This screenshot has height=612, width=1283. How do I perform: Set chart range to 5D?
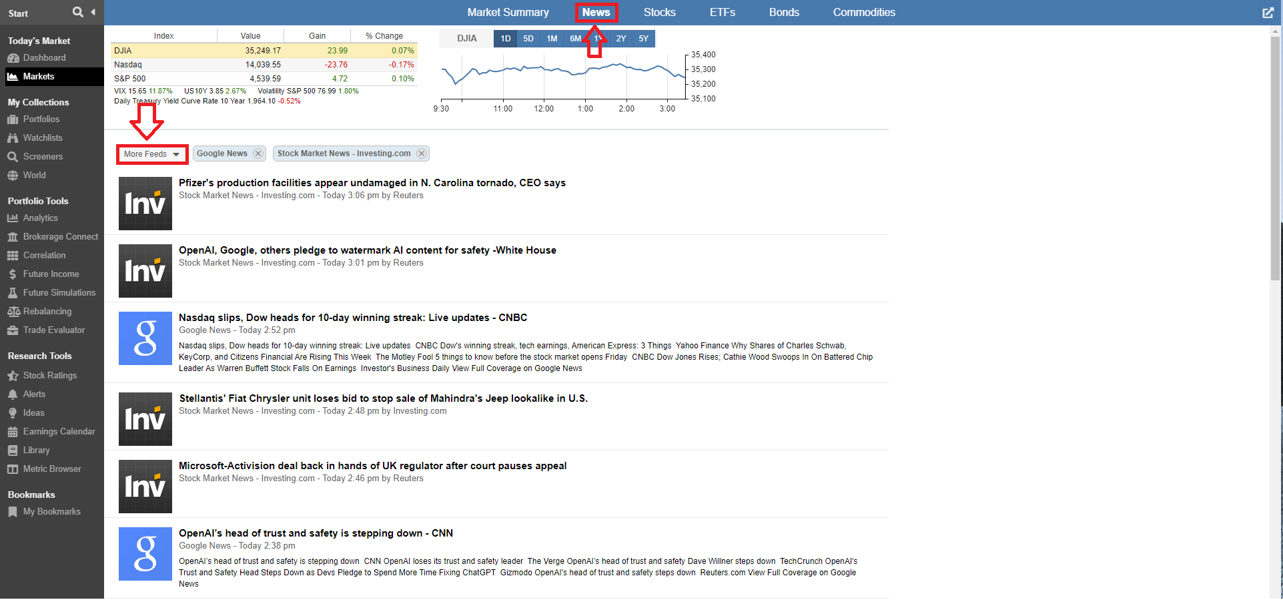pyautogui.click(x=528, y=39)
